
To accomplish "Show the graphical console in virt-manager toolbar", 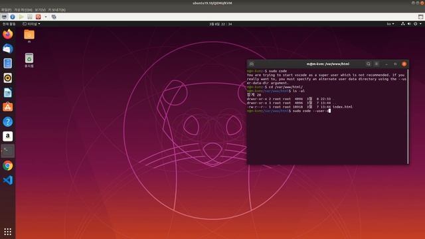I will coord(4,17).
